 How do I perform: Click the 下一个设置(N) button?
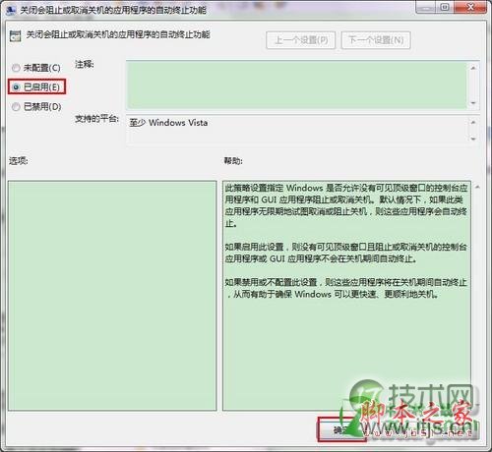[x=376, y=40]
